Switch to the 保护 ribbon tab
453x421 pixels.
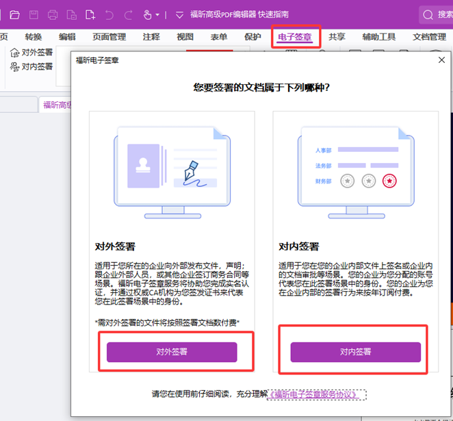(x=253, y=37)
